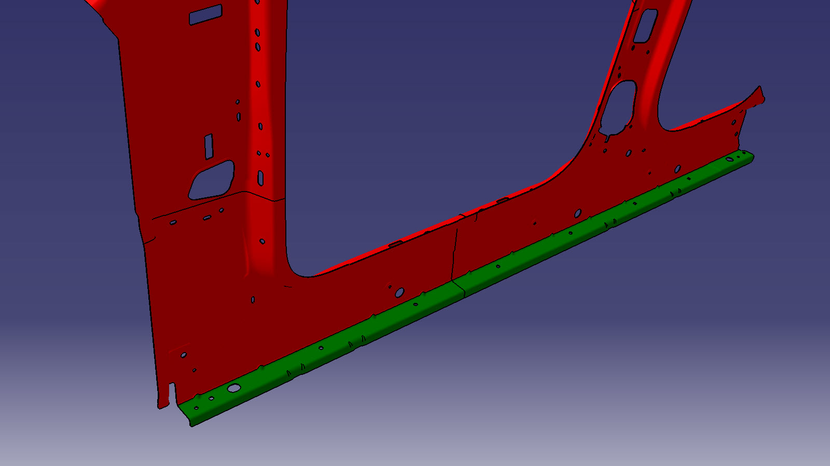Click the round hole left of the panel seam
This screenshot has height=466, width=830.
[399, 293]
